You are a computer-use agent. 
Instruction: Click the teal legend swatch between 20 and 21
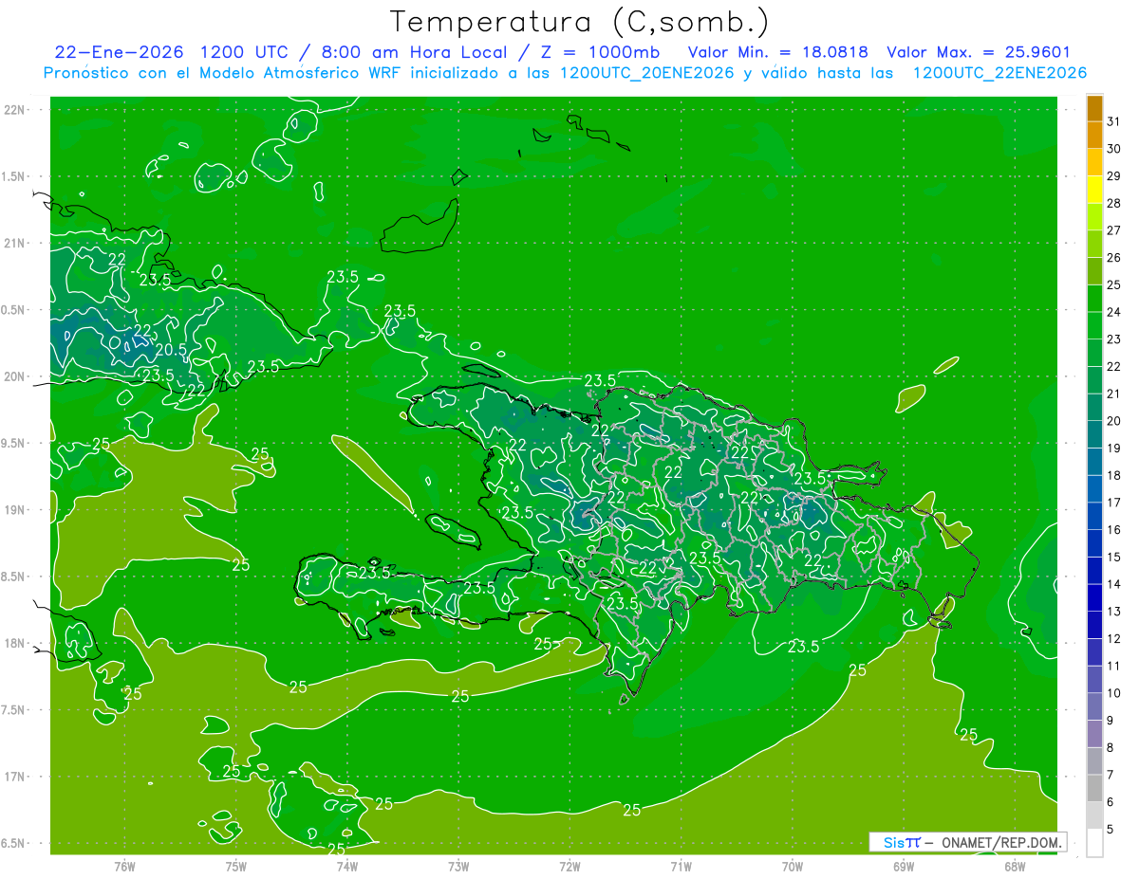1094,408
